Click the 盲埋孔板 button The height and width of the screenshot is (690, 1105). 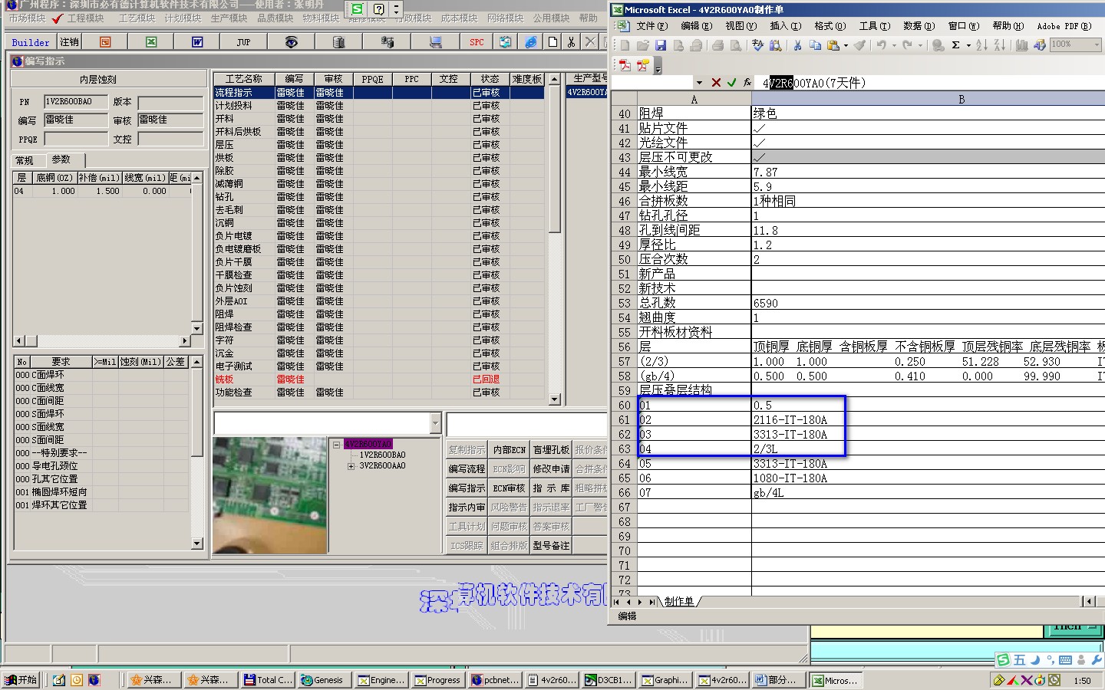point(551,449)
